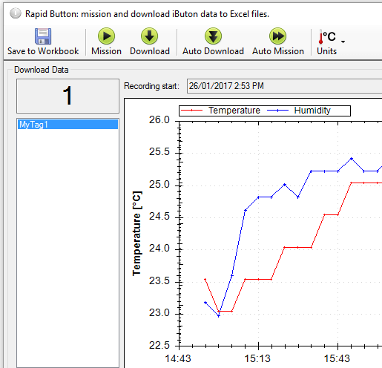Click the 23.0 y-axis label

point(159,313)
